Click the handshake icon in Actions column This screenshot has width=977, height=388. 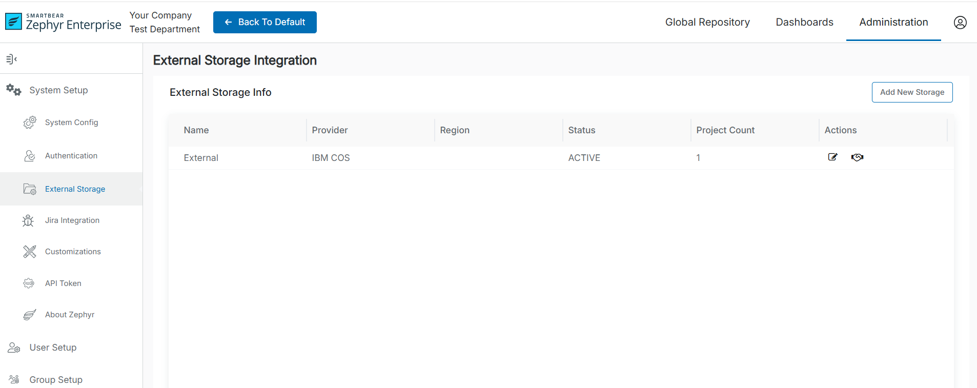(x=857, y=157)
